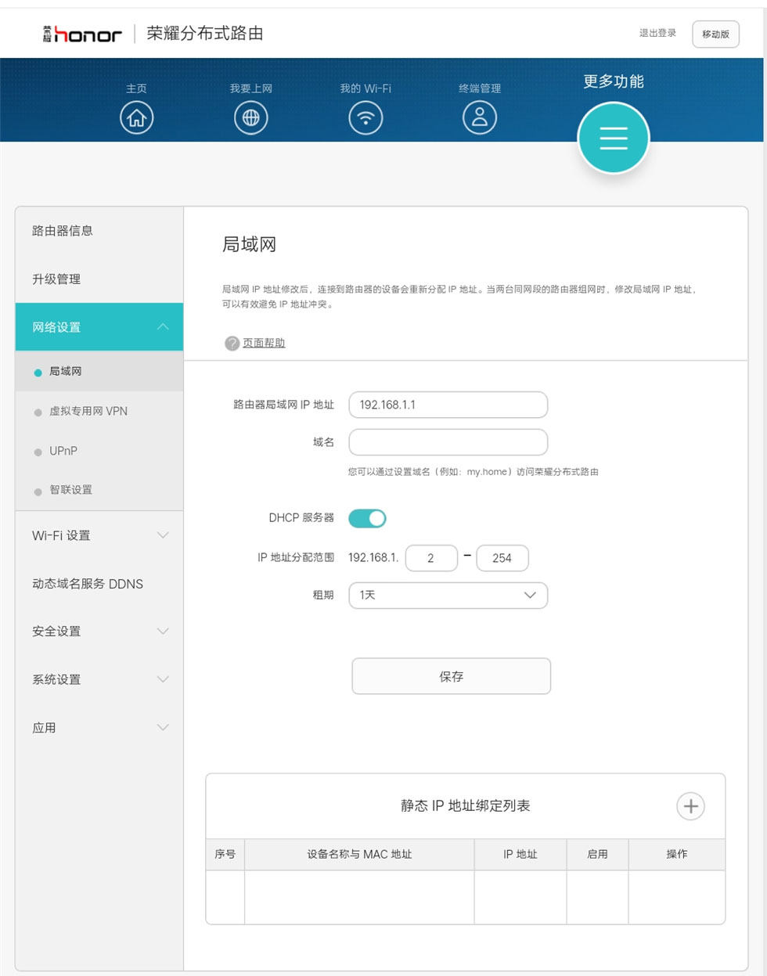This screenshot has height=976, width=767.
Task: Open the globe Internet access icon
Action: (x=250, y=118)
